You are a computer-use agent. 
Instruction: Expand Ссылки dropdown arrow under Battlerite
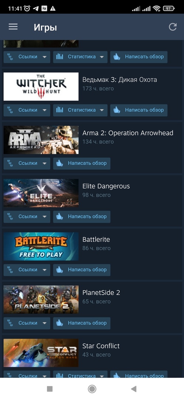(45, 270)
